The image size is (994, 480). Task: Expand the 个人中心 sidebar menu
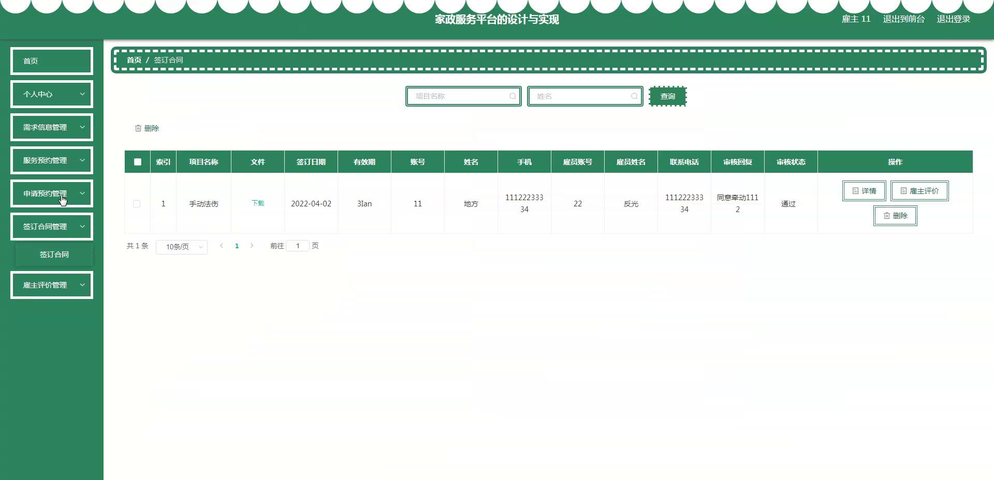52,94
